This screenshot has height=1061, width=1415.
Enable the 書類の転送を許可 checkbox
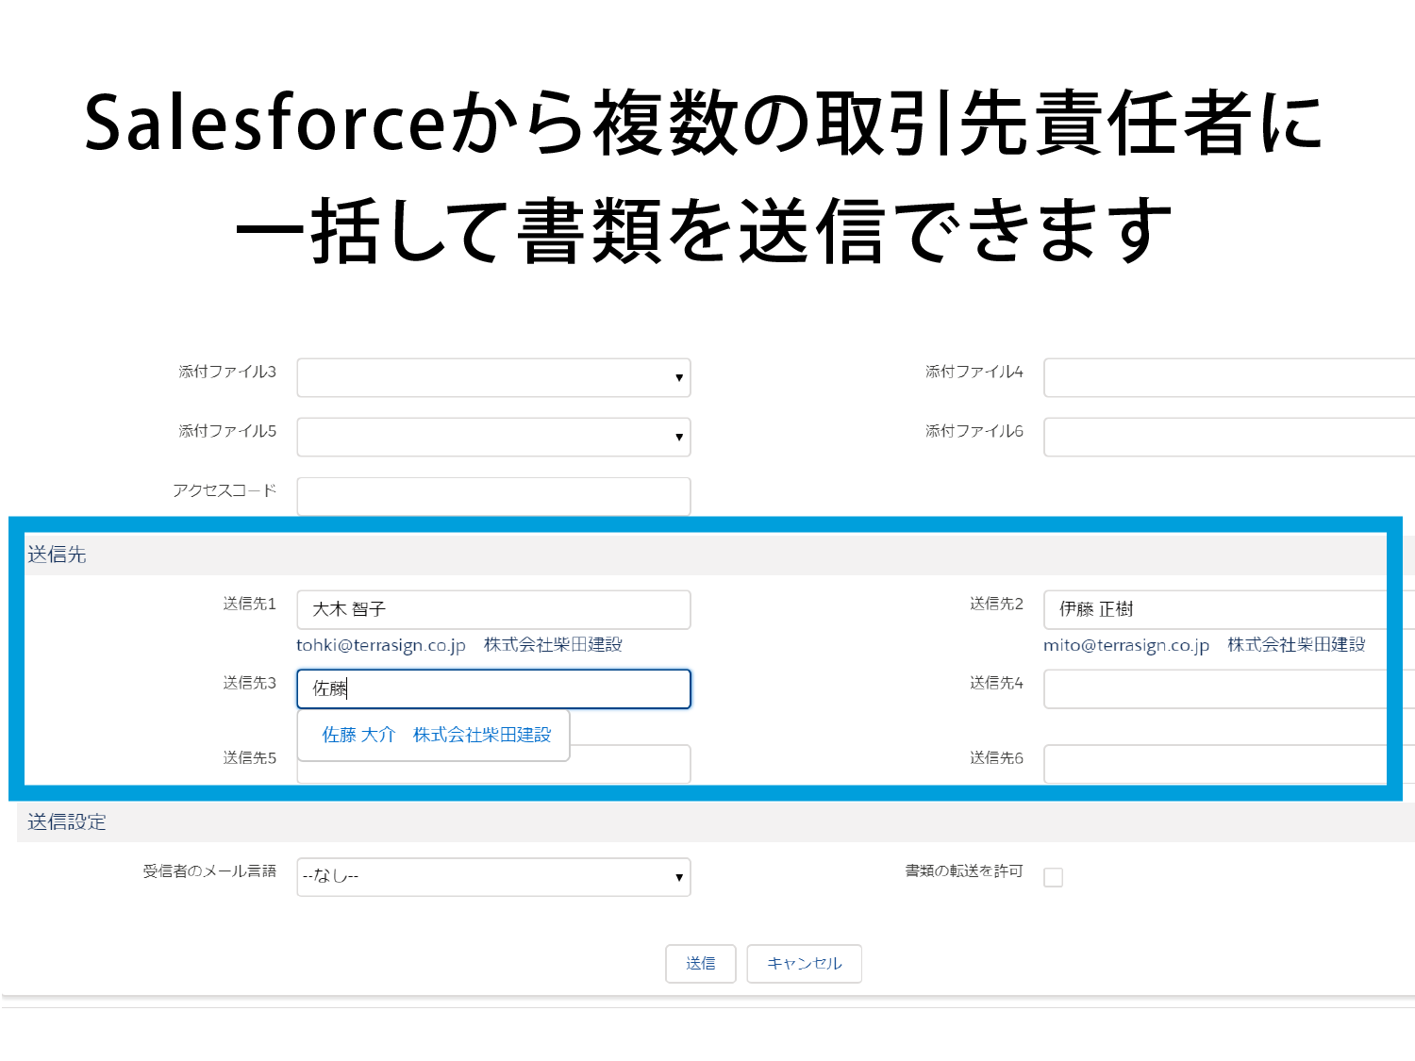(x=1054, y=877)
